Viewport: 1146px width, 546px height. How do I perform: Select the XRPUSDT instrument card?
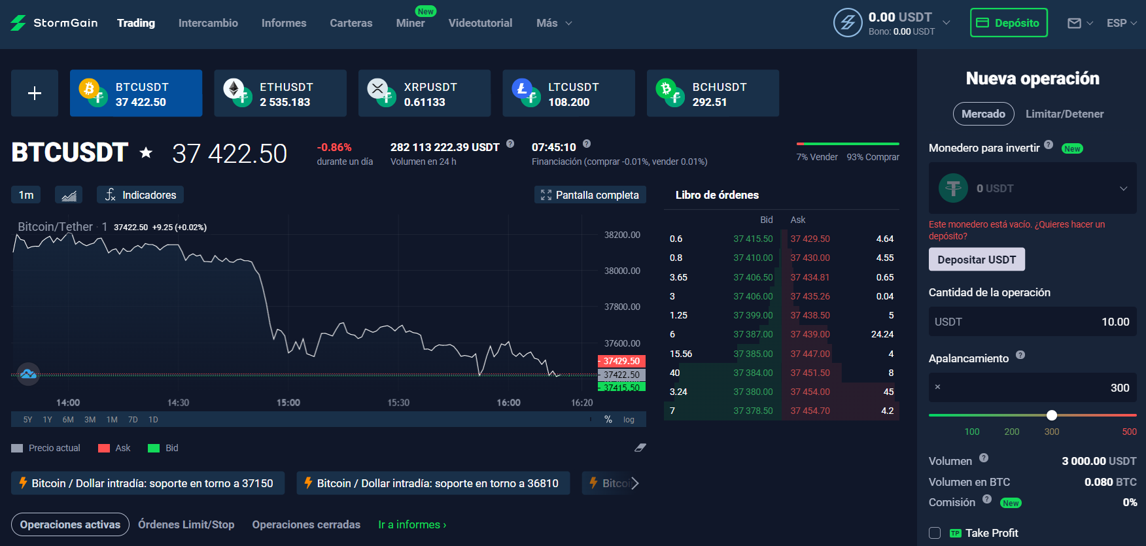click(x=425, y=94)
